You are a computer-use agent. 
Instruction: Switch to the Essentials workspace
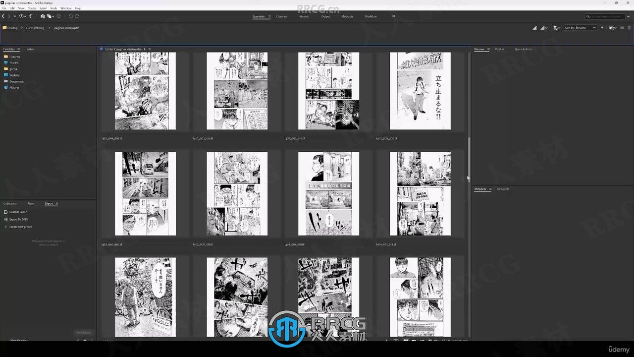259,16
